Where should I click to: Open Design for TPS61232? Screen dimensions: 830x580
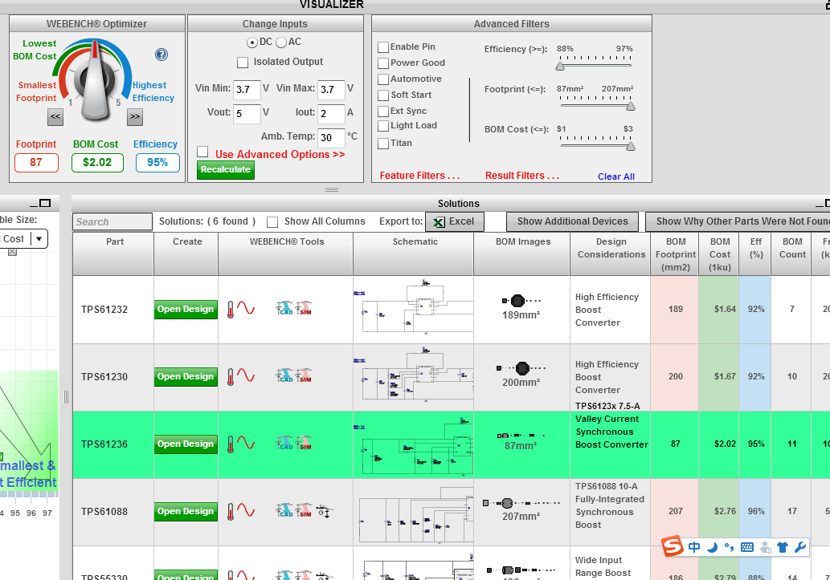point(186,310)
